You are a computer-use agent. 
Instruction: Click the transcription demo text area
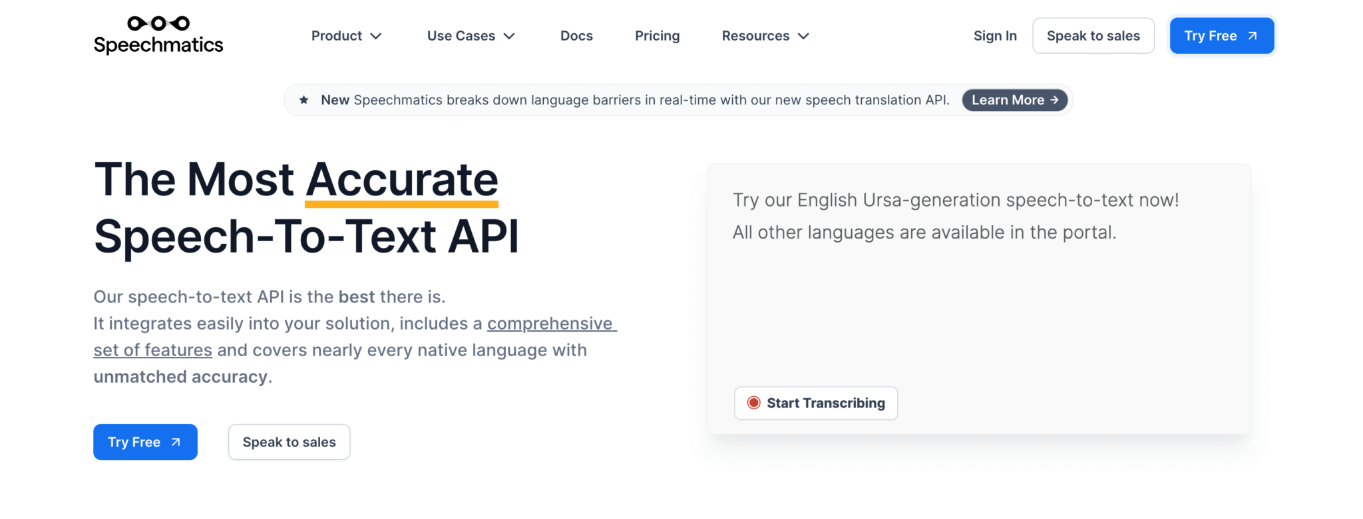(978, 306)
